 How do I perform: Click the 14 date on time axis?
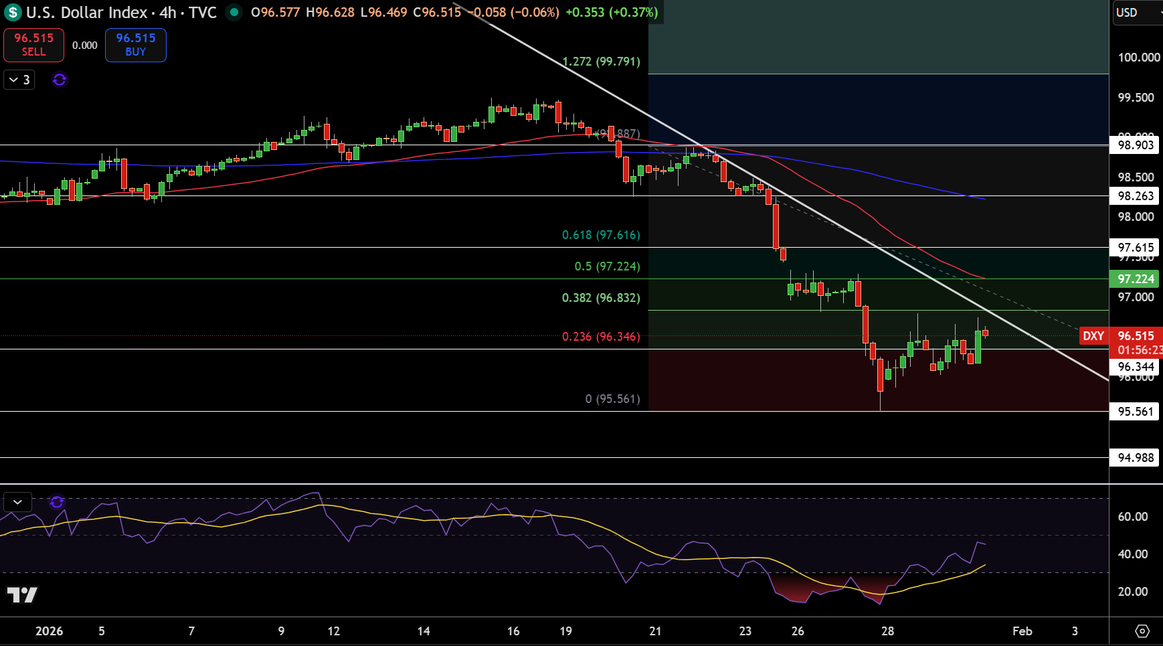pyautogui.click(x=424, y=631)
